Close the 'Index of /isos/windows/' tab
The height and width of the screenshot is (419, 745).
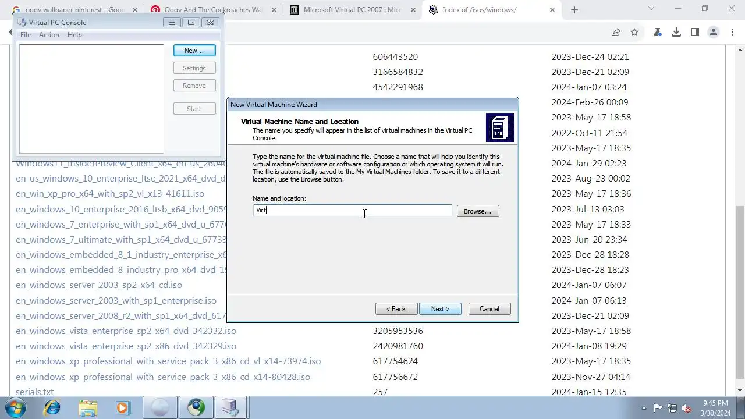point(552,10)
